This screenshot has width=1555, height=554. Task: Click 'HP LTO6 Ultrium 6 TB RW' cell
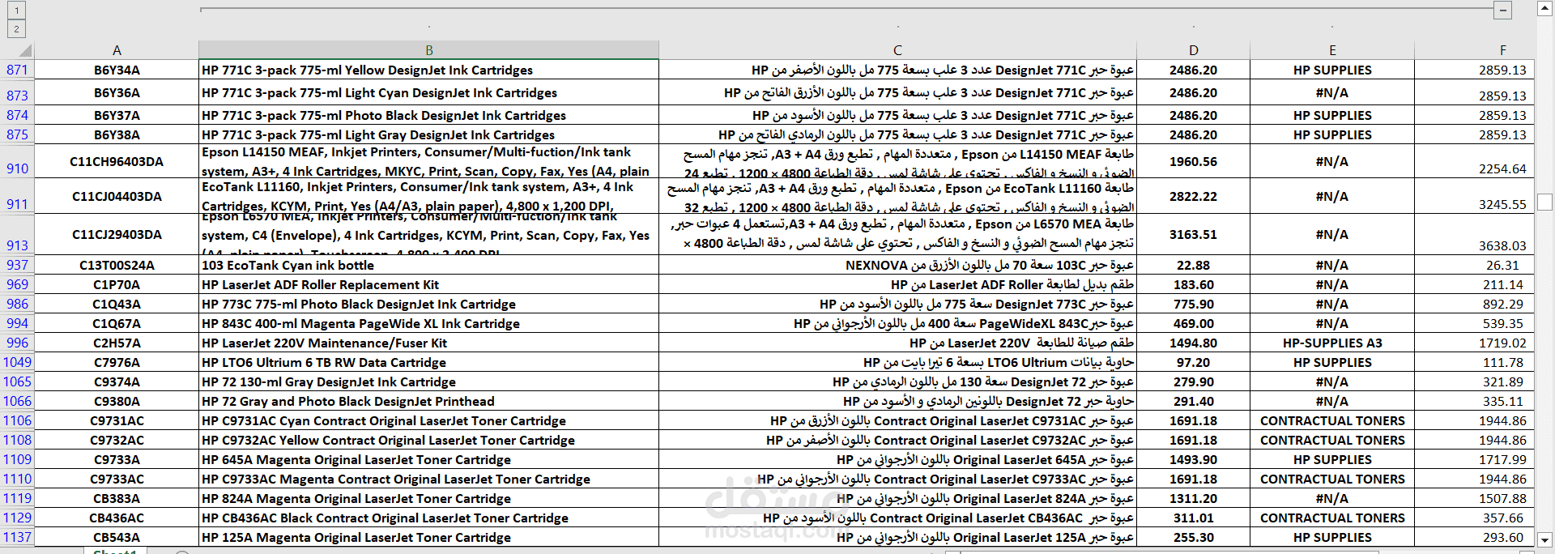[428, 362]
